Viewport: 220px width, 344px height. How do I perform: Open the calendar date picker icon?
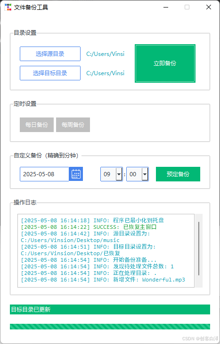click(x=76, y=174)
